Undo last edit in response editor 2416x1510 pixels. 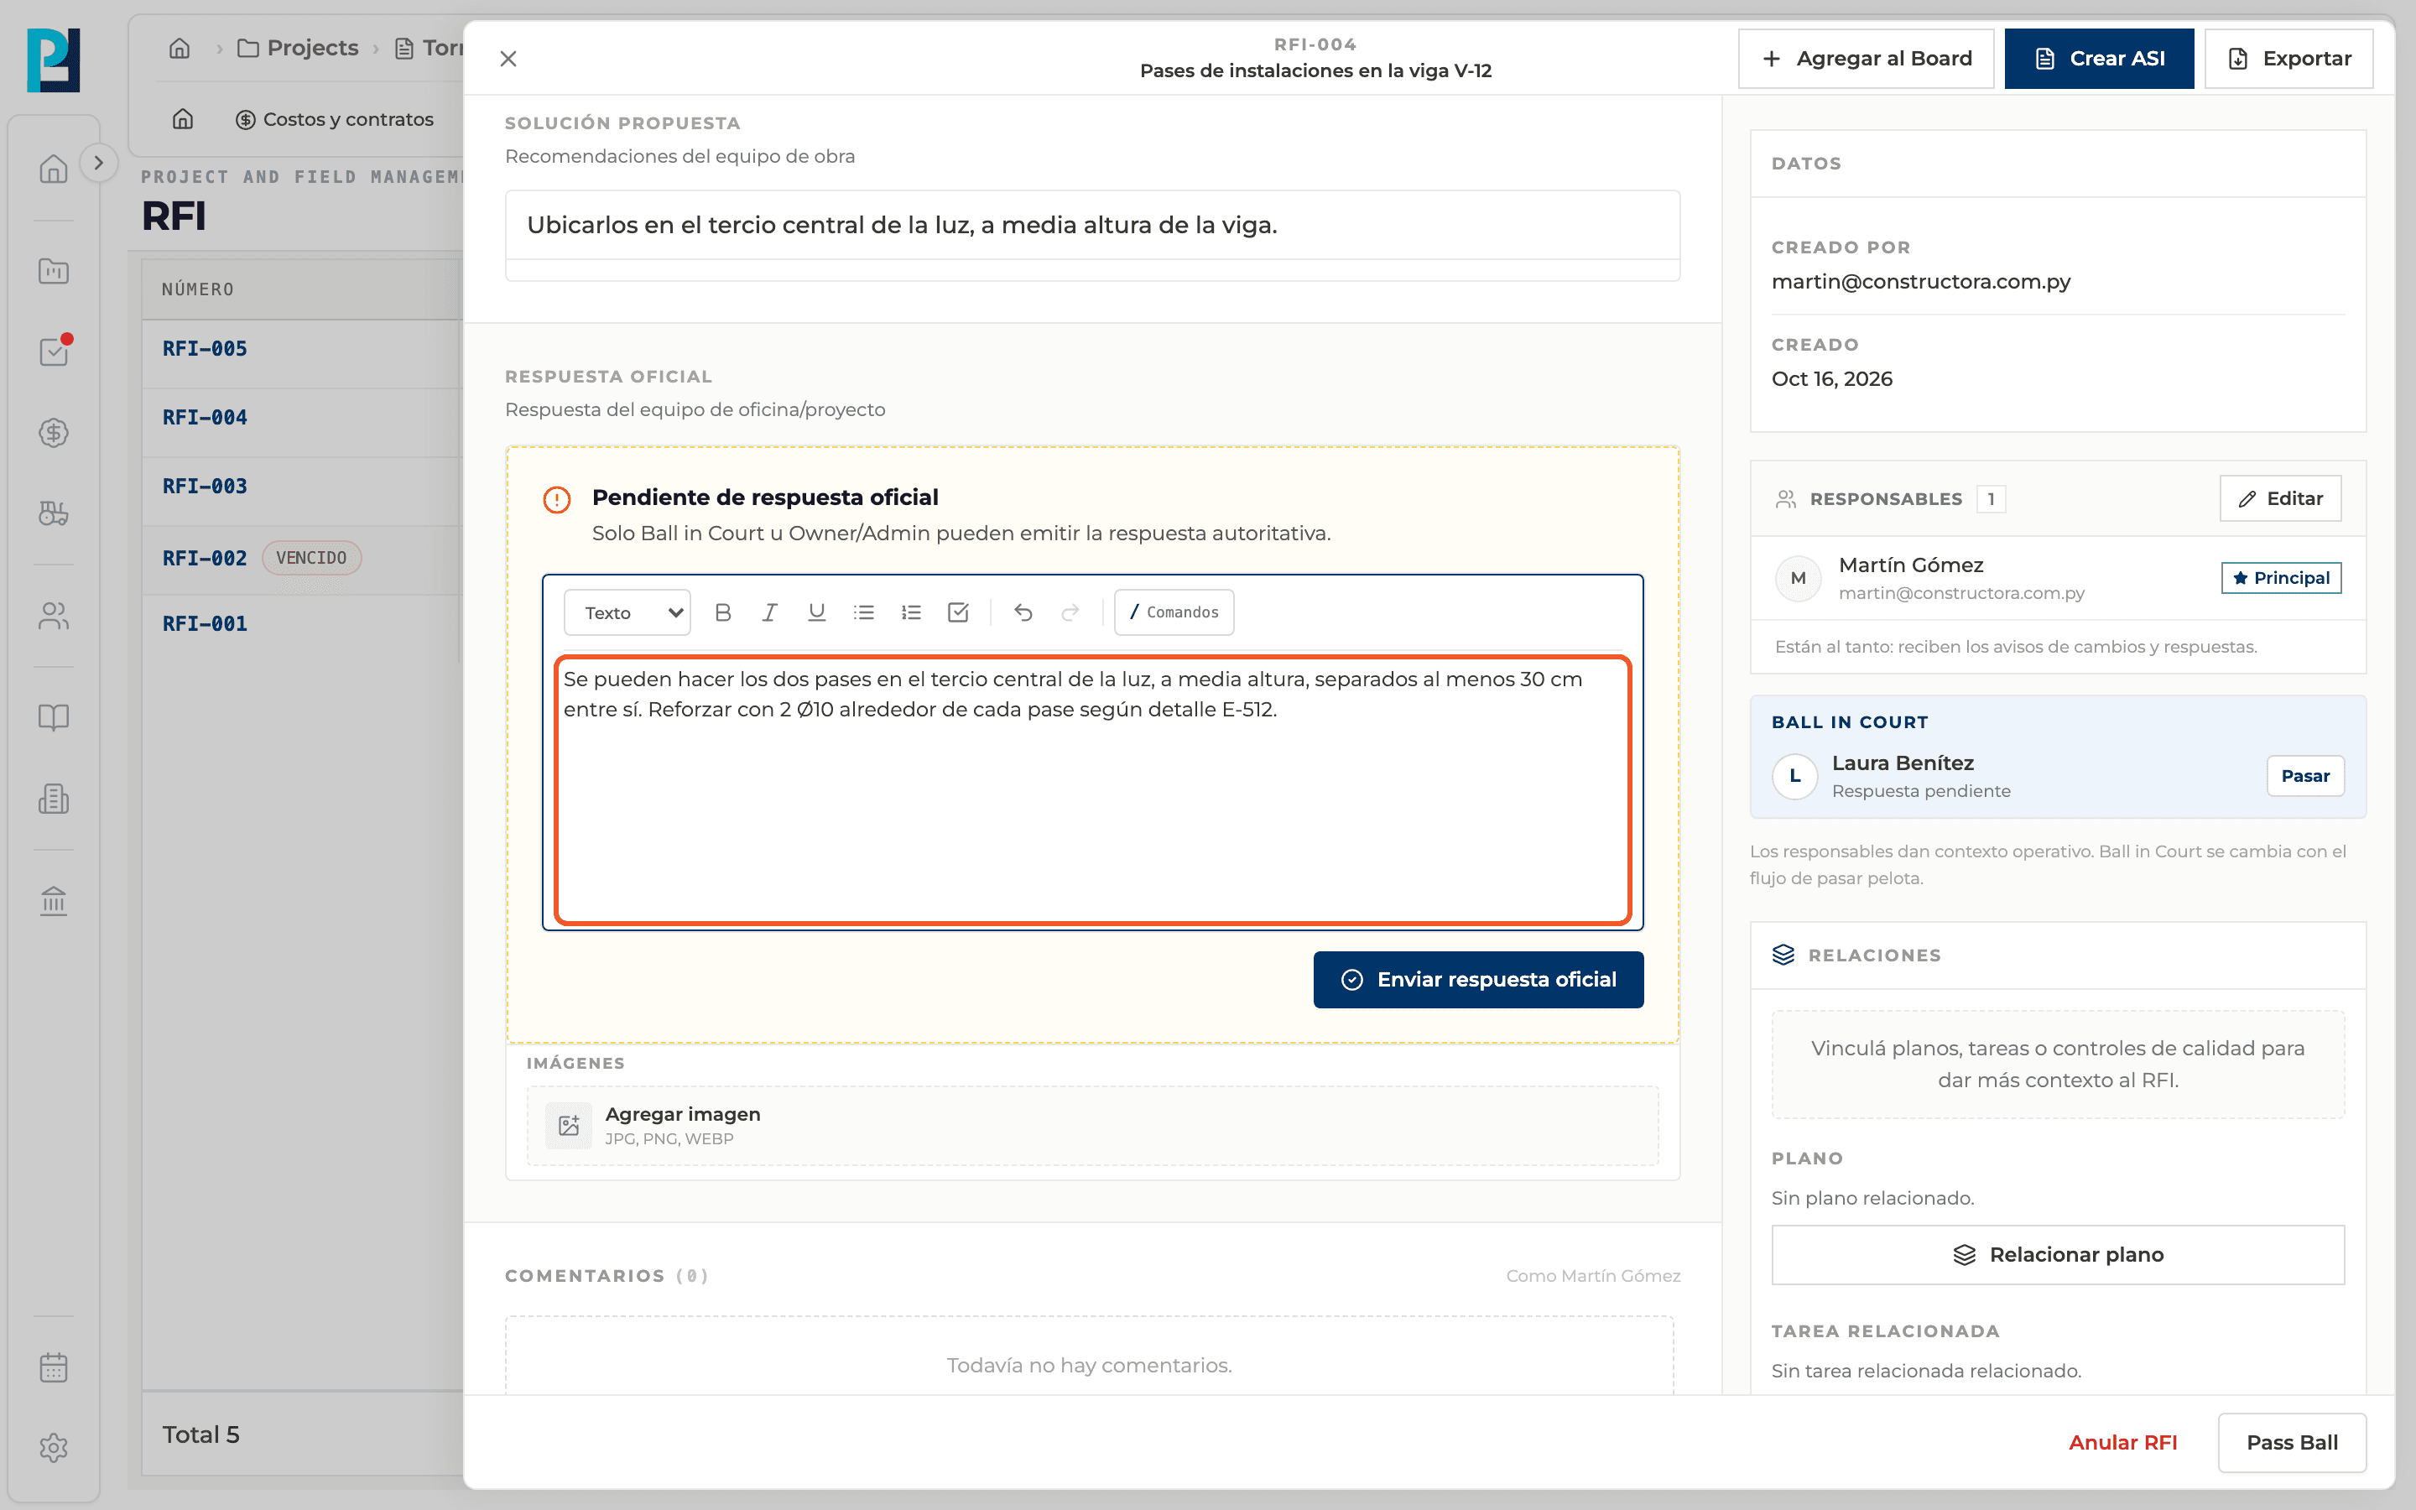[x=1023, y=612]
